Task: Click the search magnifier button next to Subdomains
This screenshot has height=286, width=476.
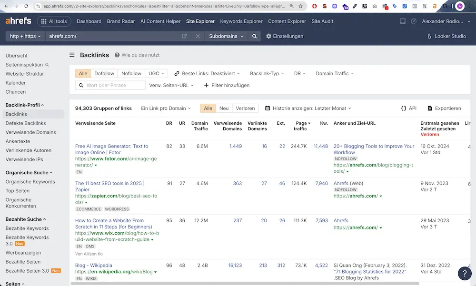Action: pyautogui.click(x=254, y=36)
